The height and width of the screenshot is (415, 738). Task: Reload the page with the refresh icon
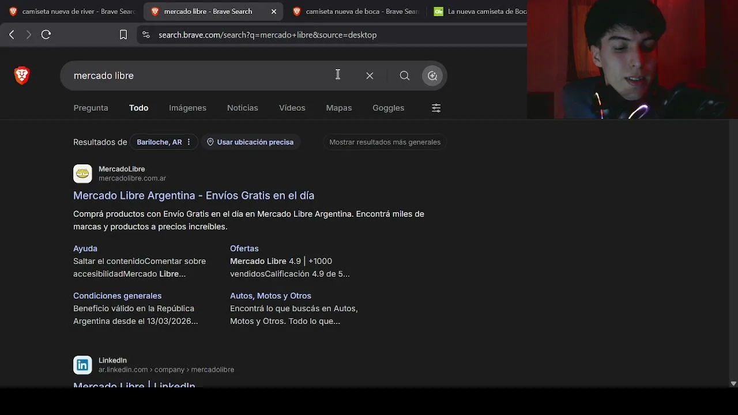click(x=46, y=35)
